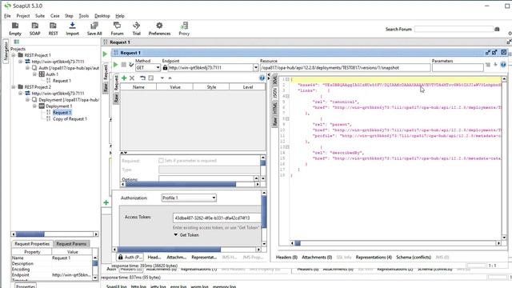
Task: Collapse the REST Project 2 tree node
Action: click(x=14, y=87)
